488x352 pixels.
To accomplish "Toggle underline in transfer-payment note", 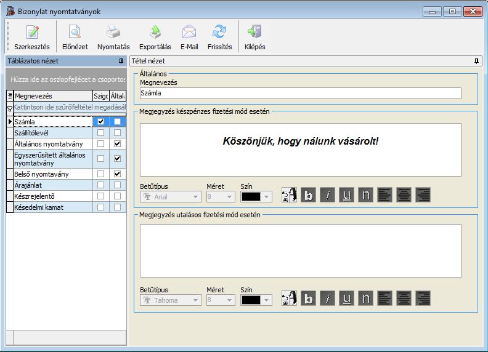I will tap(347, 298).
